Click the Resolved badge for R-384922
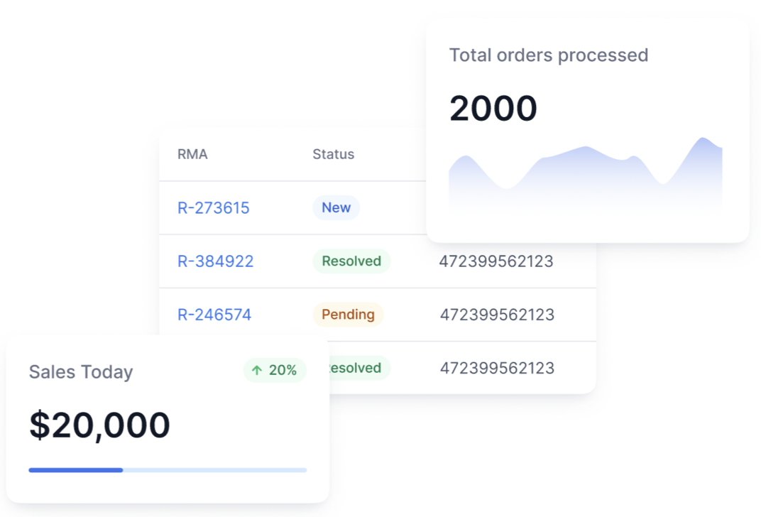The width and height of the screenshot is (761, 517). pyautogui.click(x=351, y=261)
